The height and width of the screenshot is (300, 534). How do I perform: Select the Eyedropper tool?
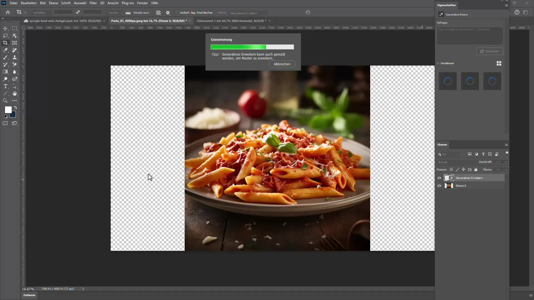tap(6, 50)
